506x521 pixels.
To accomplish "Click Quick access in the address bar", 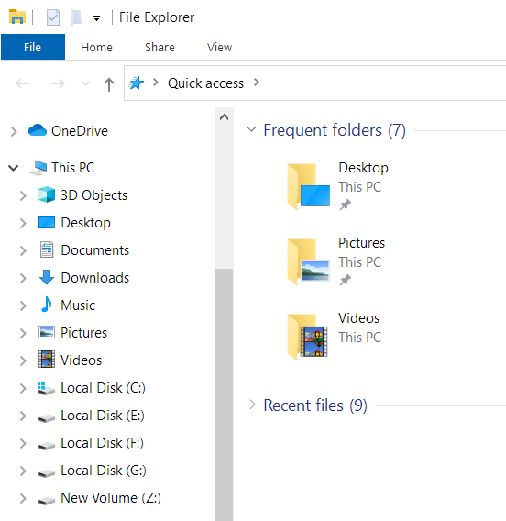I will click(205, 83).
